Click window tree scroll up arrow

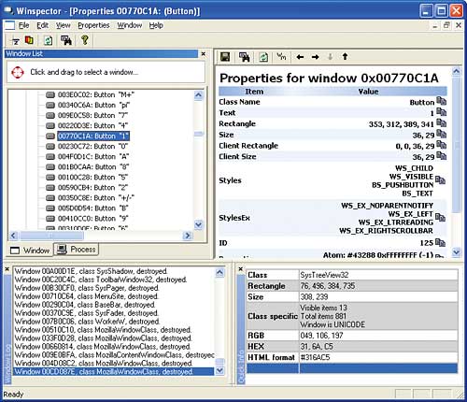click(199, 94)
